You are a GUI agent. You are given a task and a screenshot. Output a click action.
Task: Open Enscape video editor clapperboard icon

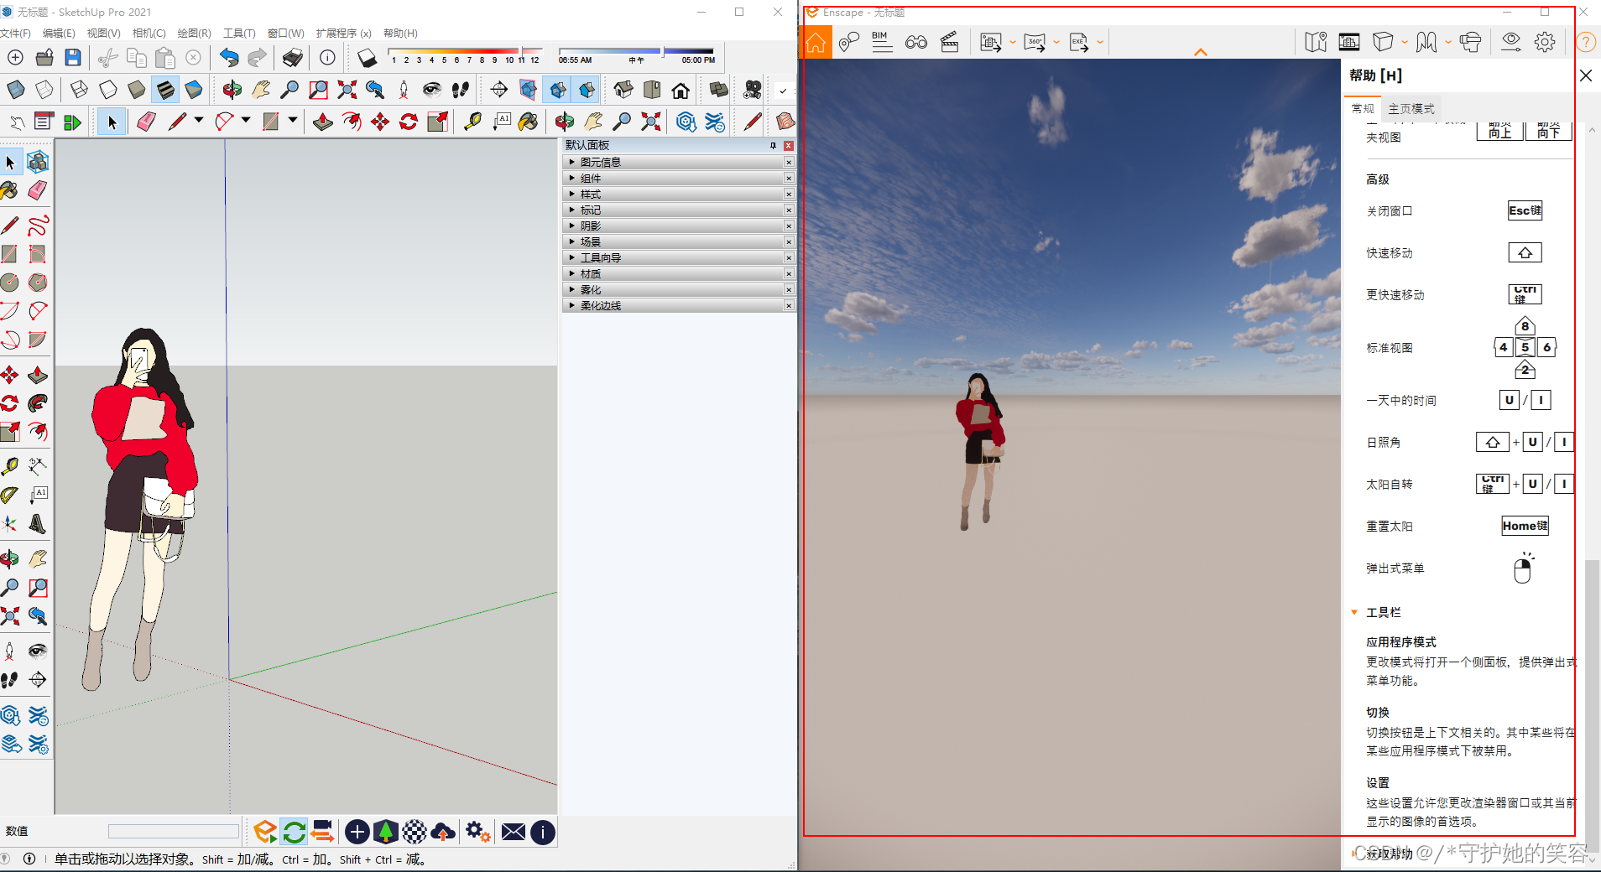coord(950,42)
